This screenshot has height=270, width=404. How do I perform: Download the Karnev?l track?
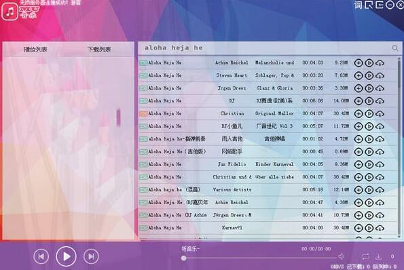tap(380, 228)
